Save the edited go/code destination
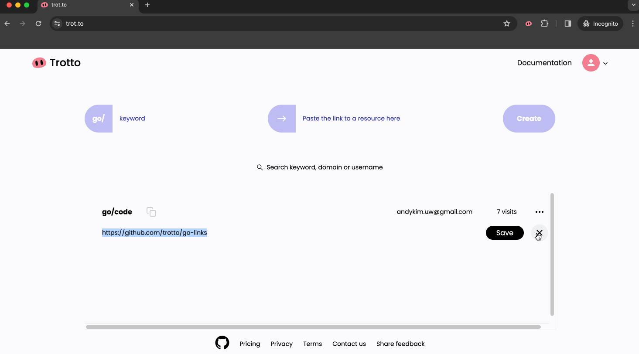Image resolution: width=639 pixels, height=354 pixels. pyautogui.click(x=505, y=233)
